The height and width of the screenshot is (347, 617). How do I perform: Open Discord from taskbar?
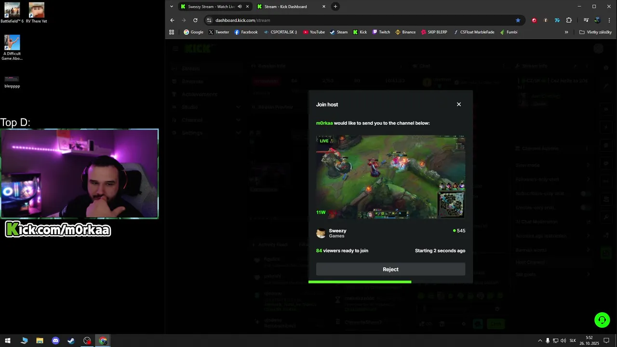click(x=55, y=341)
